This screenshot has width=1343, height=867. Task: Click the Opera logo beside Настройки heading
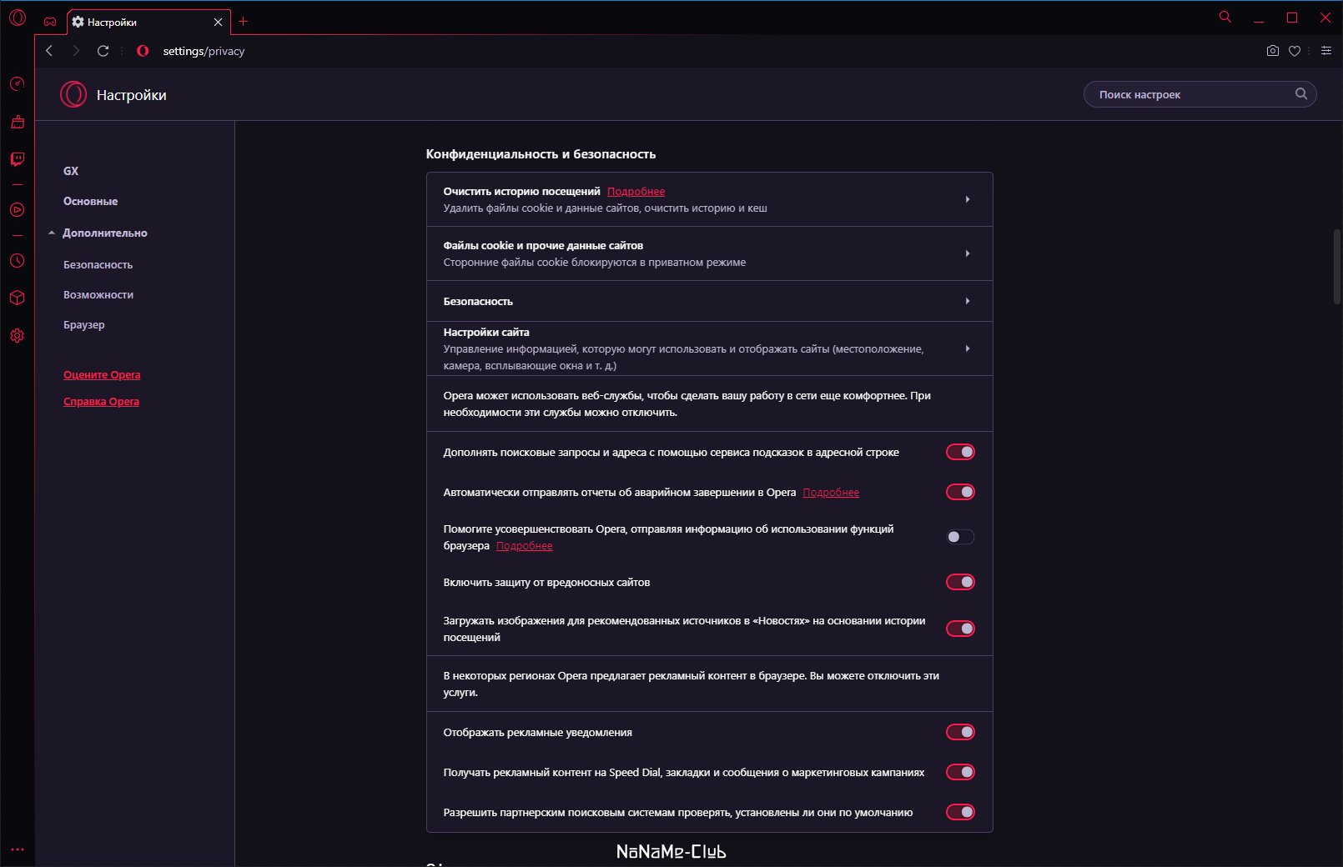pos(73,94)
